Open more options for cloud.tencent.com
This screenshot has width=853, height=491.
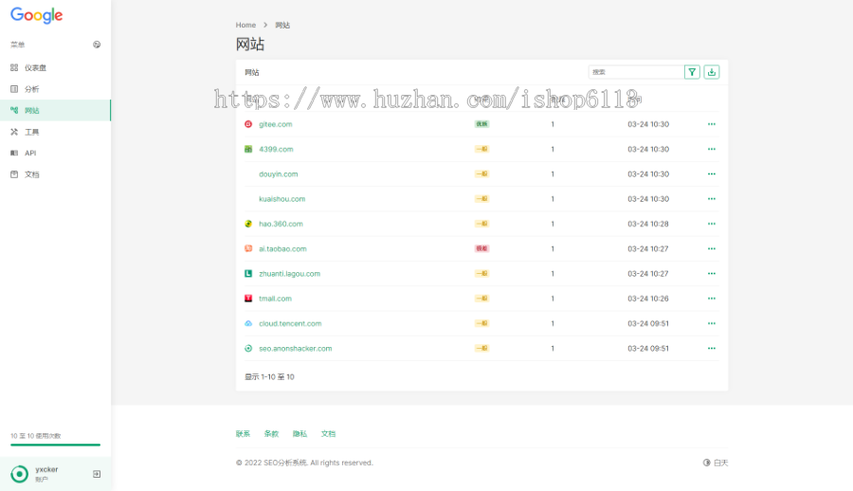tap(712, 323)
